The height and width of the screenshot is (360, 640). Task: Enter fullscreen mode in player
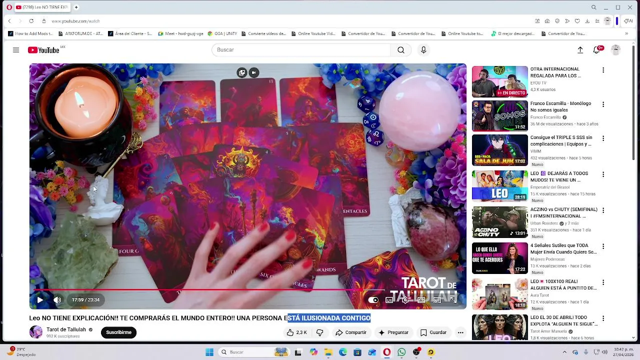453,300
